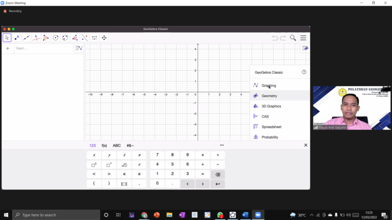Open the search magnifier icon
Viewport: 392px width, 220px height.
coord(293,38)
